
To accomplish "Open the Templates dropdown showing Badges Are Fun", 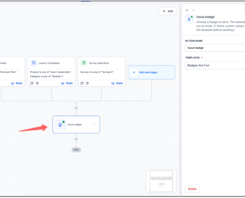I will [215, 65].
